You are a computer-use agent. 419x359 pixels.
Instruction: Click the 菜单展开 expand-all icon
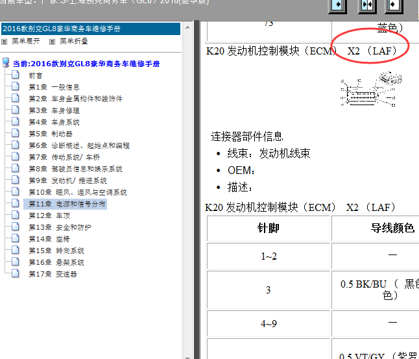pos(5,42)
